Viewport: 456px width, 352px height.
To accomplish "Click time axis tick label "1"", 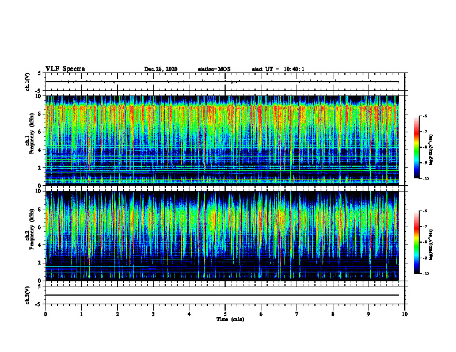I will tap(81, 314).
